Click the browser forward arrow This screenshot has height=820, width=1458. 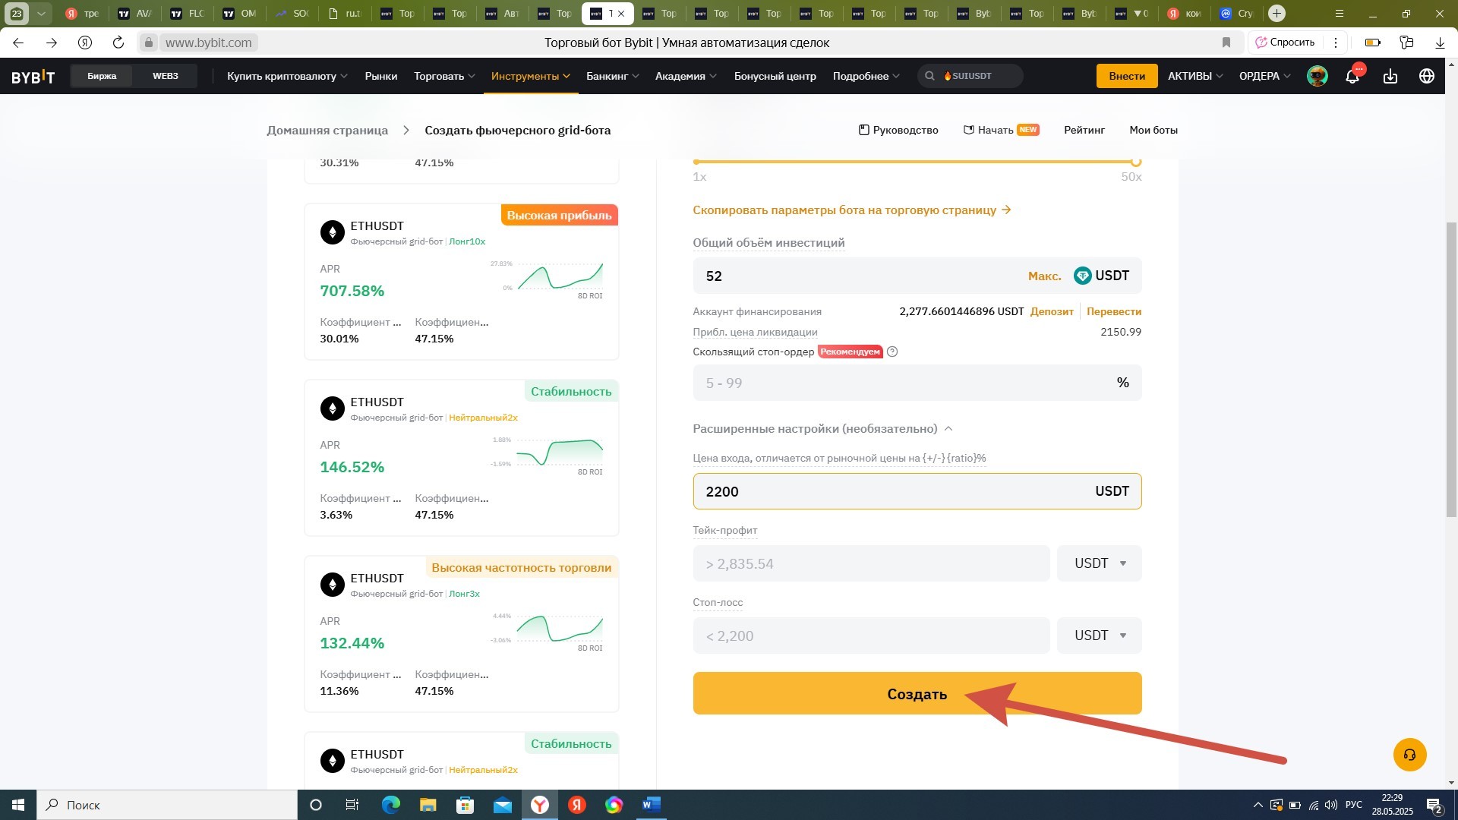pyautogui.click(x=52, y=43)
